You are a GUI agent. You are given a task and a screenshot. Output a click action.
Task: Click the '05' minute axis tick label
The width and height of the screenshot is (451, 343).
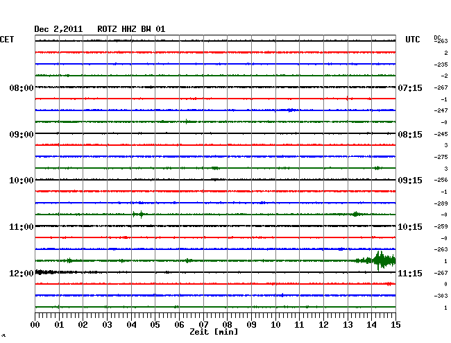(x=155, y=324)
